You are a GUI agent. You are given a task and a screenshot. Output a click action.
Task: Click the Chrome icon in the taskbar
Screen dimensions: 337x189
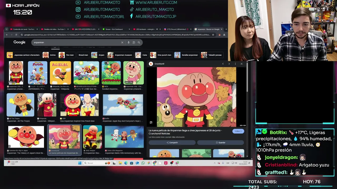pyautogui.click(x=155, y=163)
